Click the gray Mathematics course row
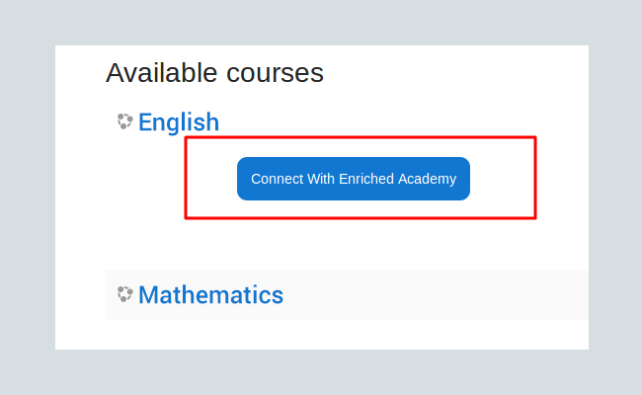 [435, 294]
